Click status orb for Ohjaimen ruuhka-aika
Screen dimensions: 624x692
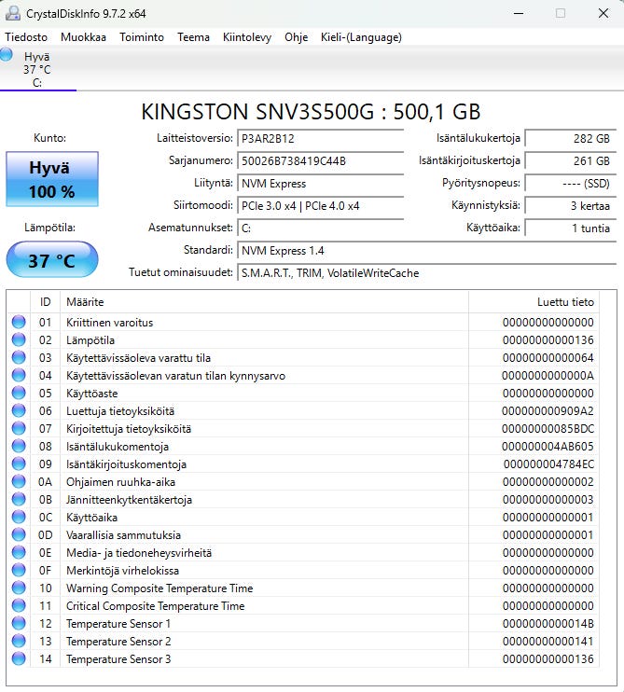(19, 482)
